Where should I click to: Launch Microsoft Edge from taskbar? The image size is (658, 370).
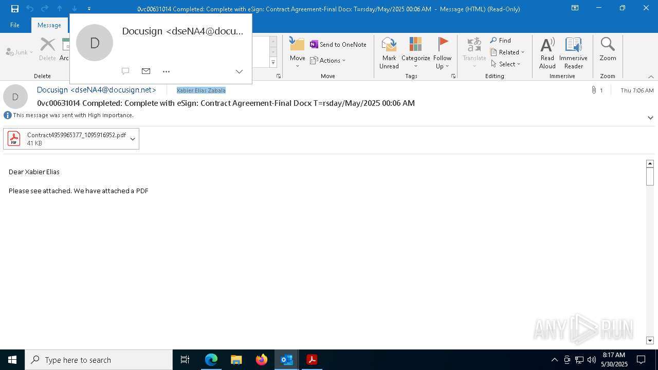point(211,360)
